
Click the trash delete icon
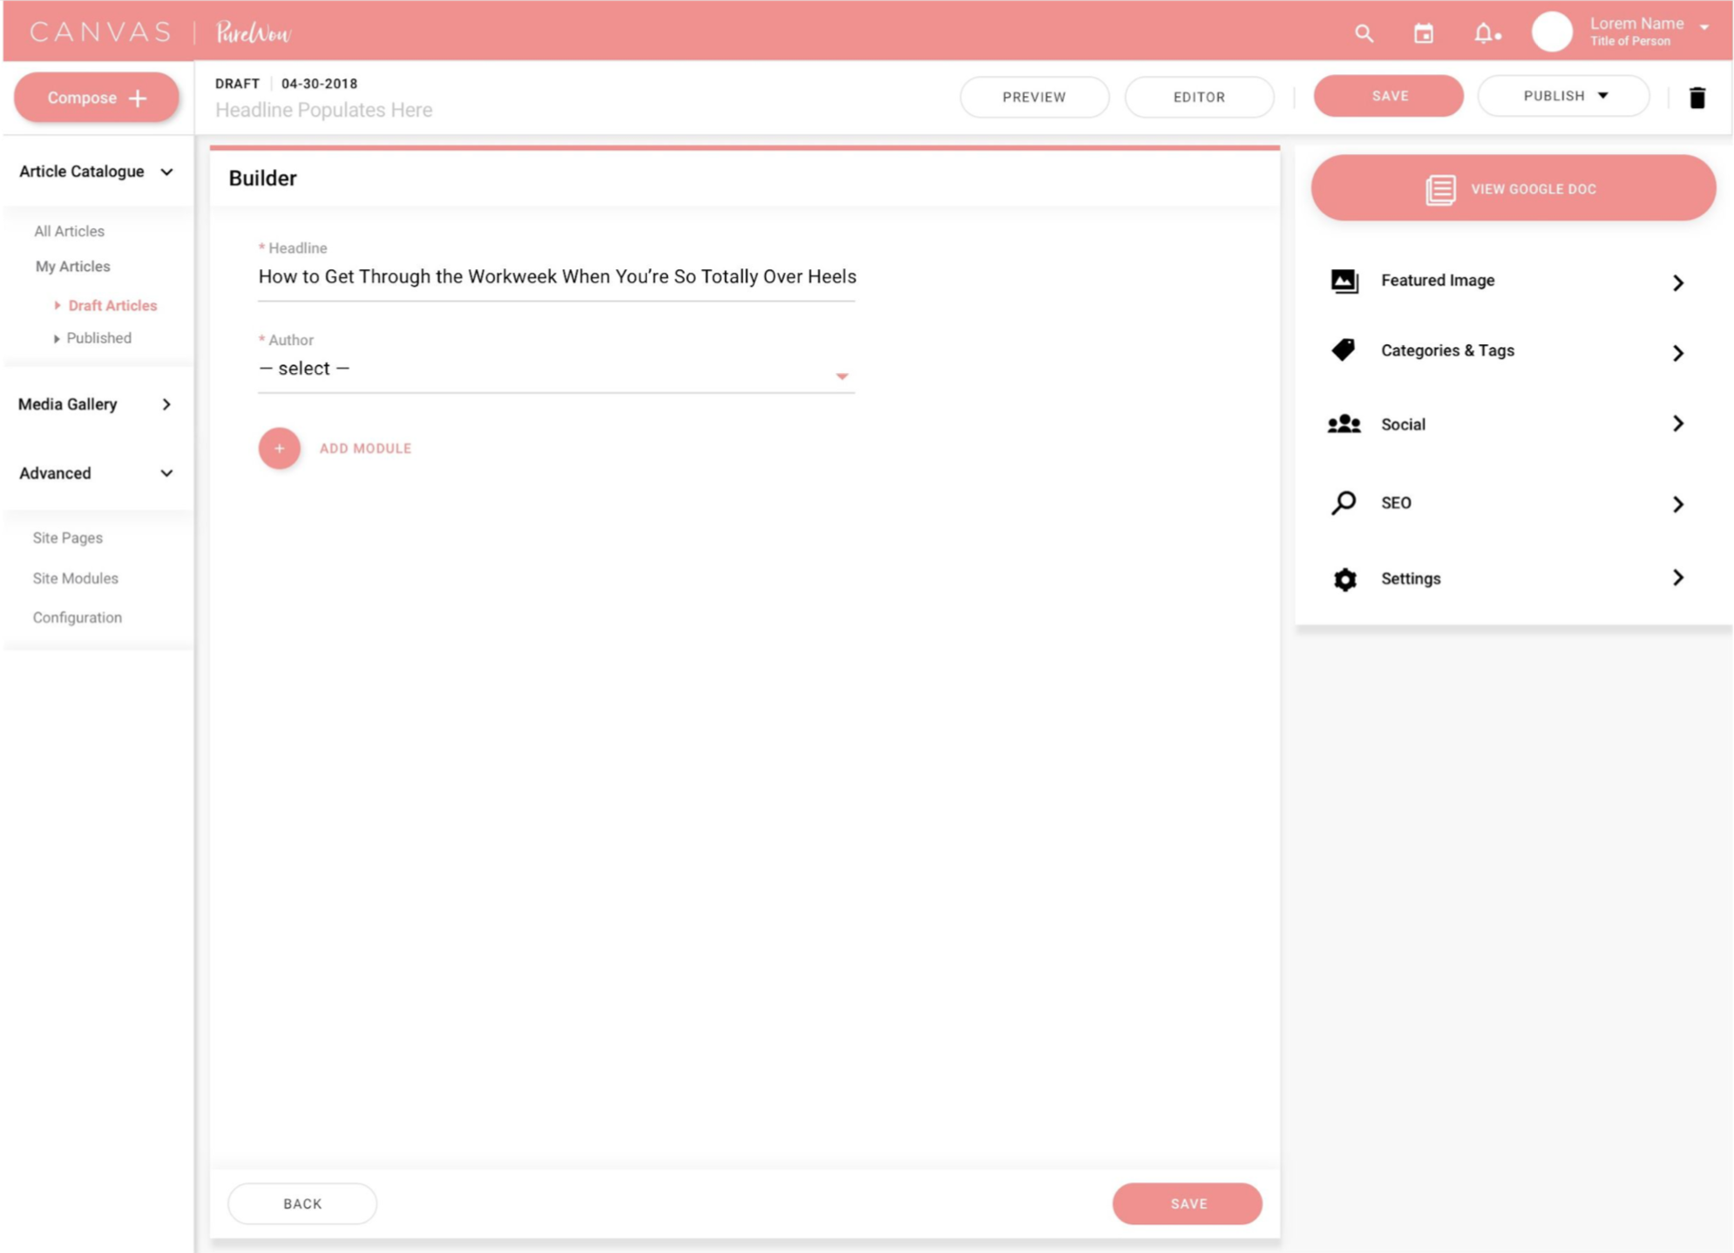click(x=1697, y=98)
